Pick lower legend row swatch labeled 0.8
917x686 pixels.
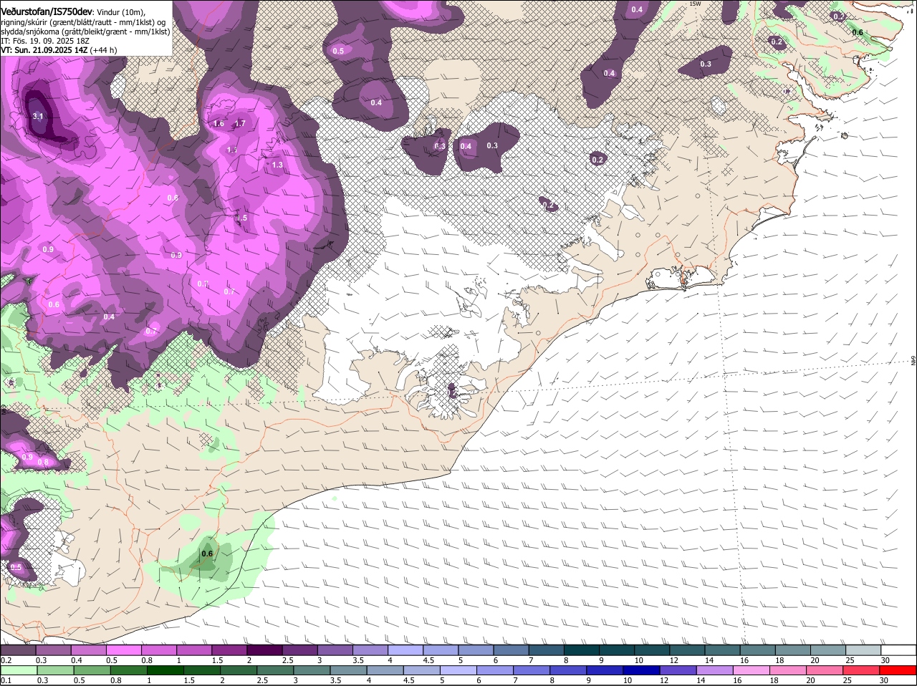(x=128, y=670)
